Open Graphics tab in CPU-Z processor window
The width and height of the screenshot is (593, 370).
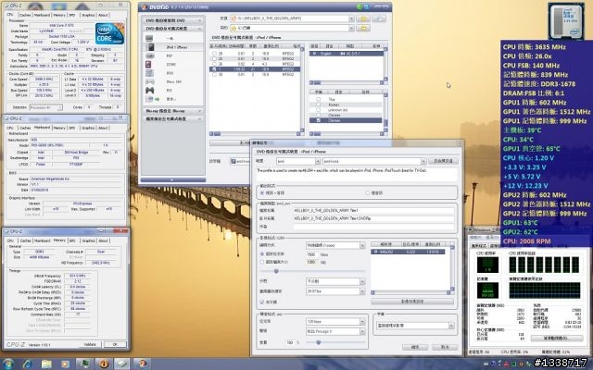pyautogui.click(x=88, y=15)
